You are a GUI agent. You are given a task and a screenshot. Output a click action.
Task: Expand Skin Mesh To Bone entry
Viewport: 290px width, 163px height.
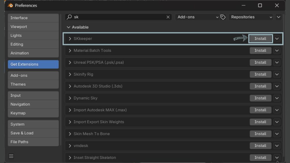point(70,134)
